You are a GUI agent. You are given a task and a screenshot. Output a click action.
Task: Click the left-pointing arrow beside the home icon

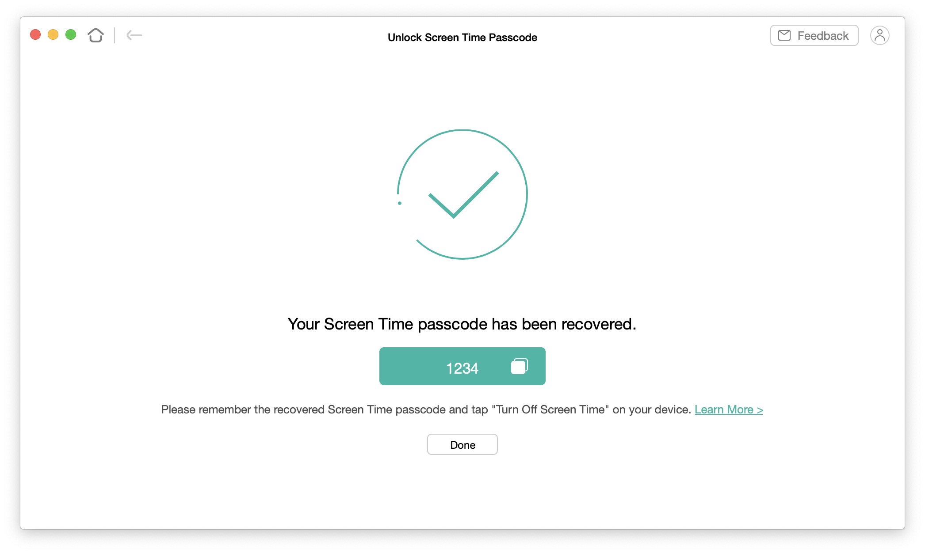(134, 35)
